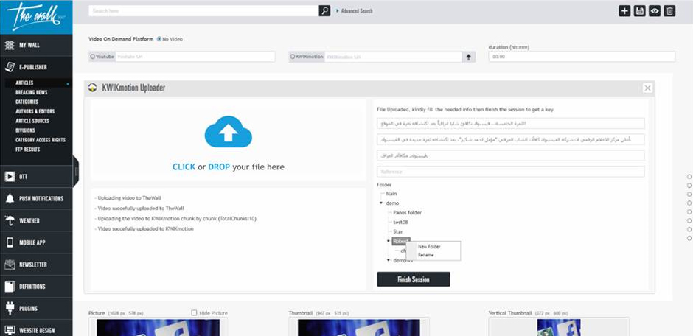
Task: Open the My Wall brick icon
Action: 10,45
